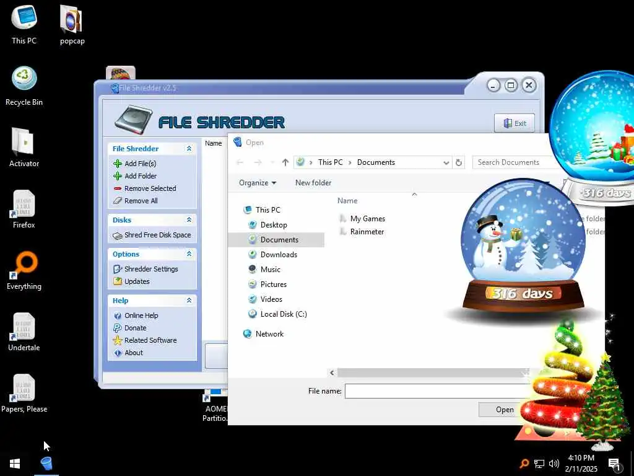Select Pictures in navigation pane
This screenshot has height=476, width=634.
click(x=273, y=284)
